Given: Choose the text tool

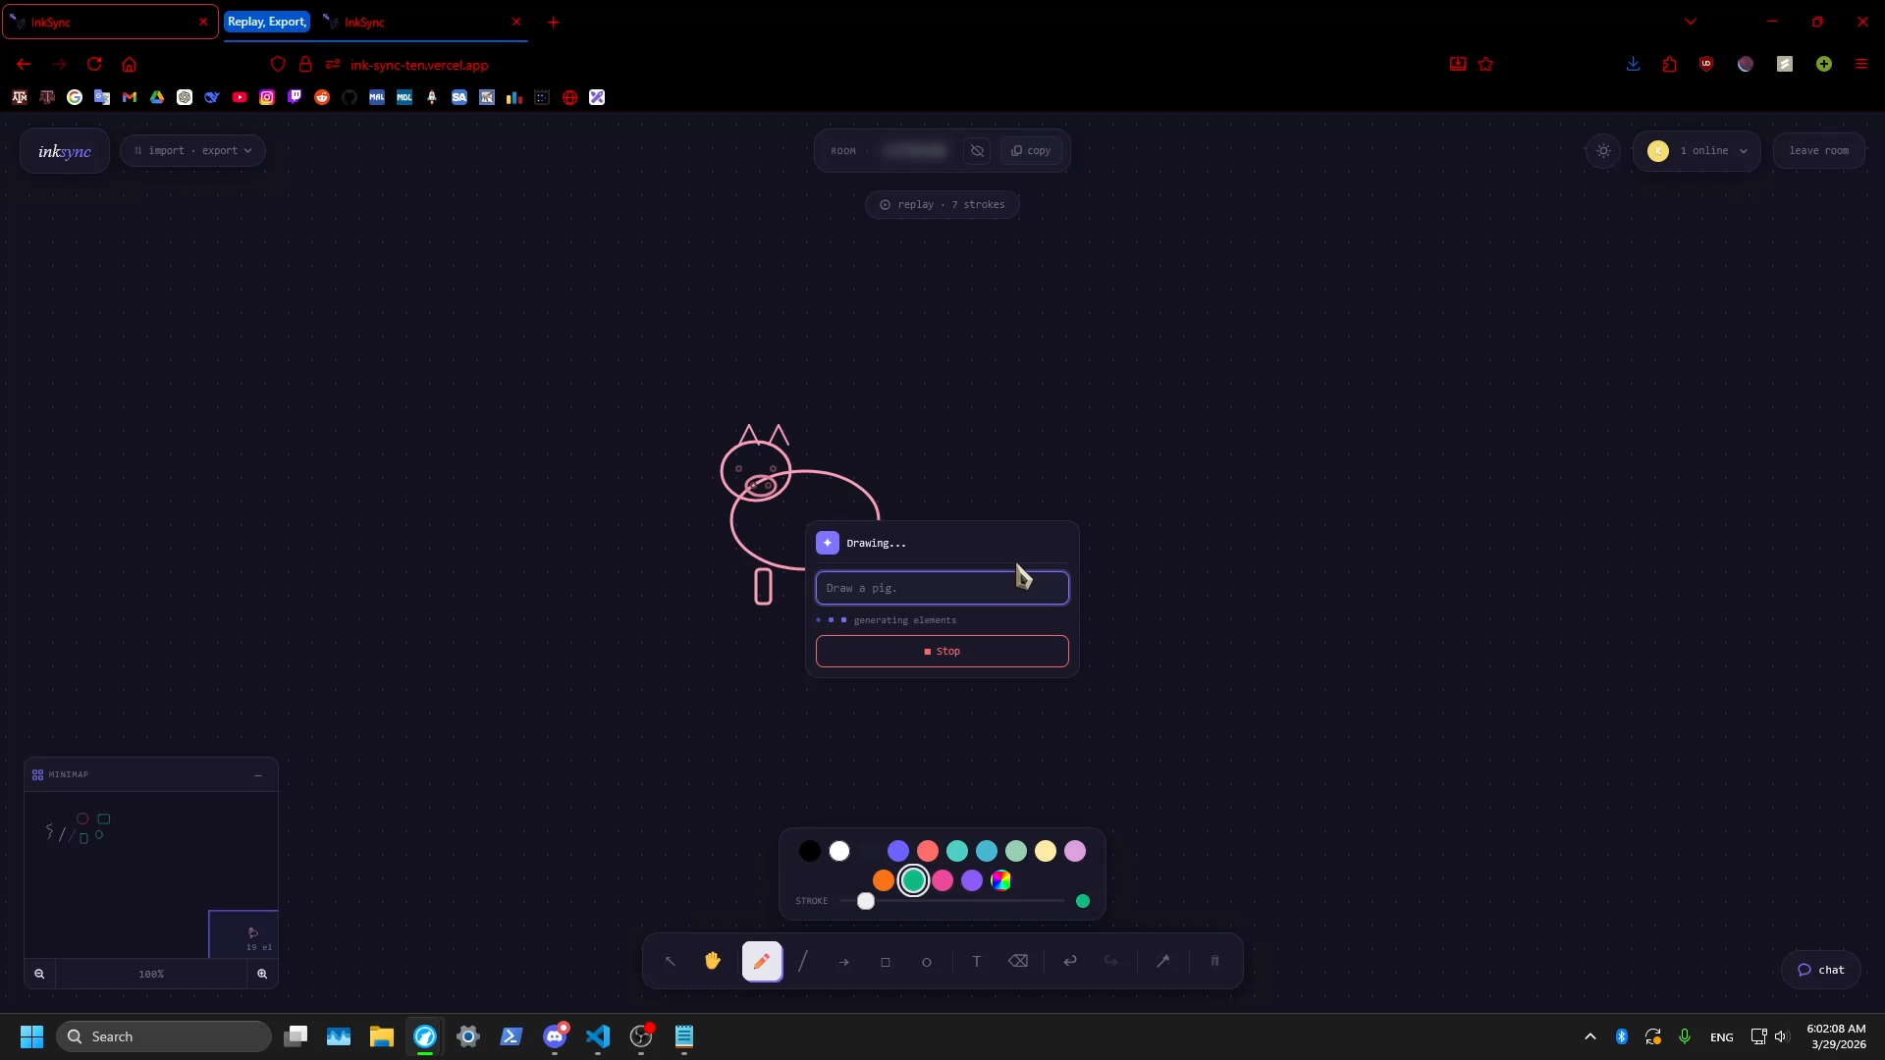Looking at the screenshot, I should tap(976, 962).
